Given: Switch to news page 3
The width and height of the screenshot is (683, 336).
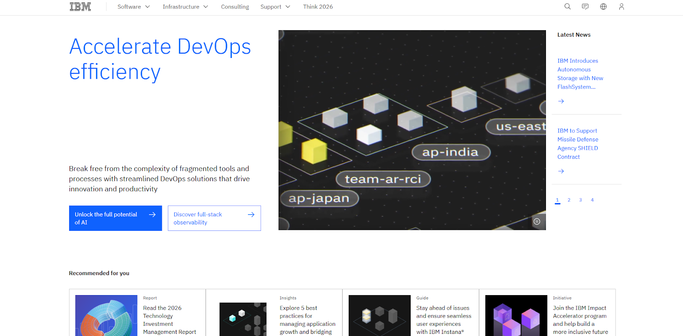Looking at the screenshot, I should coord(581,200).
